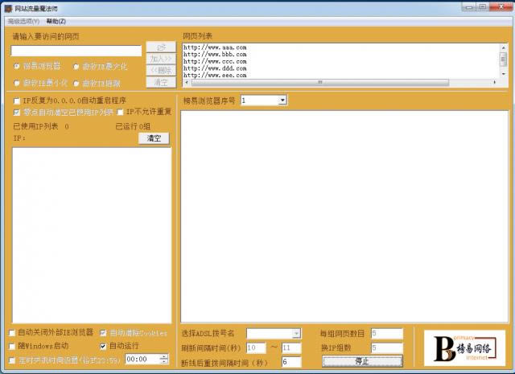
Task: Click the 换IP组数 input field
Action: click(387, 347)
